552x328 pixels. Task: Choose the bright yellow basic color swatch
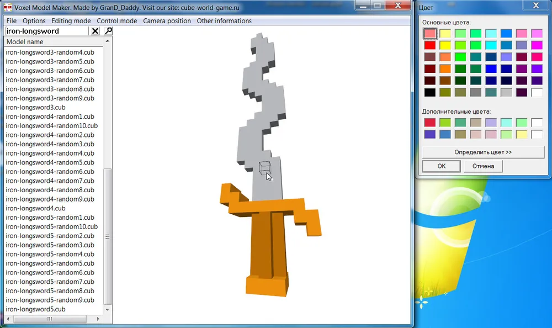click(x=445, y=45)
